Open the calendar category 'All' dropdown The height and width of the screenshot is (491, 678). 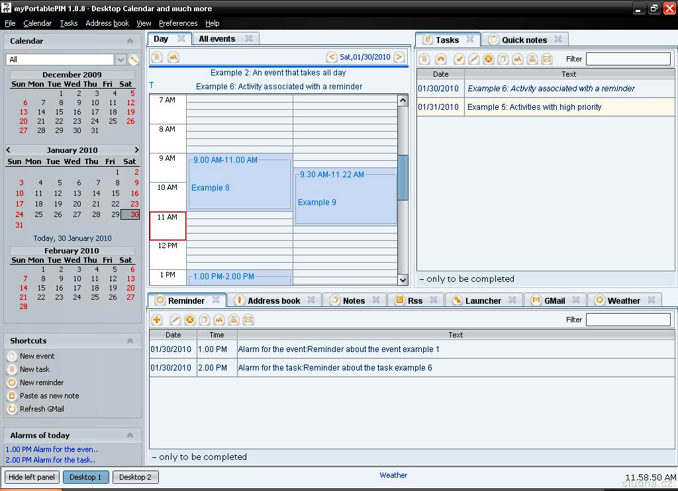click(121, 60)
